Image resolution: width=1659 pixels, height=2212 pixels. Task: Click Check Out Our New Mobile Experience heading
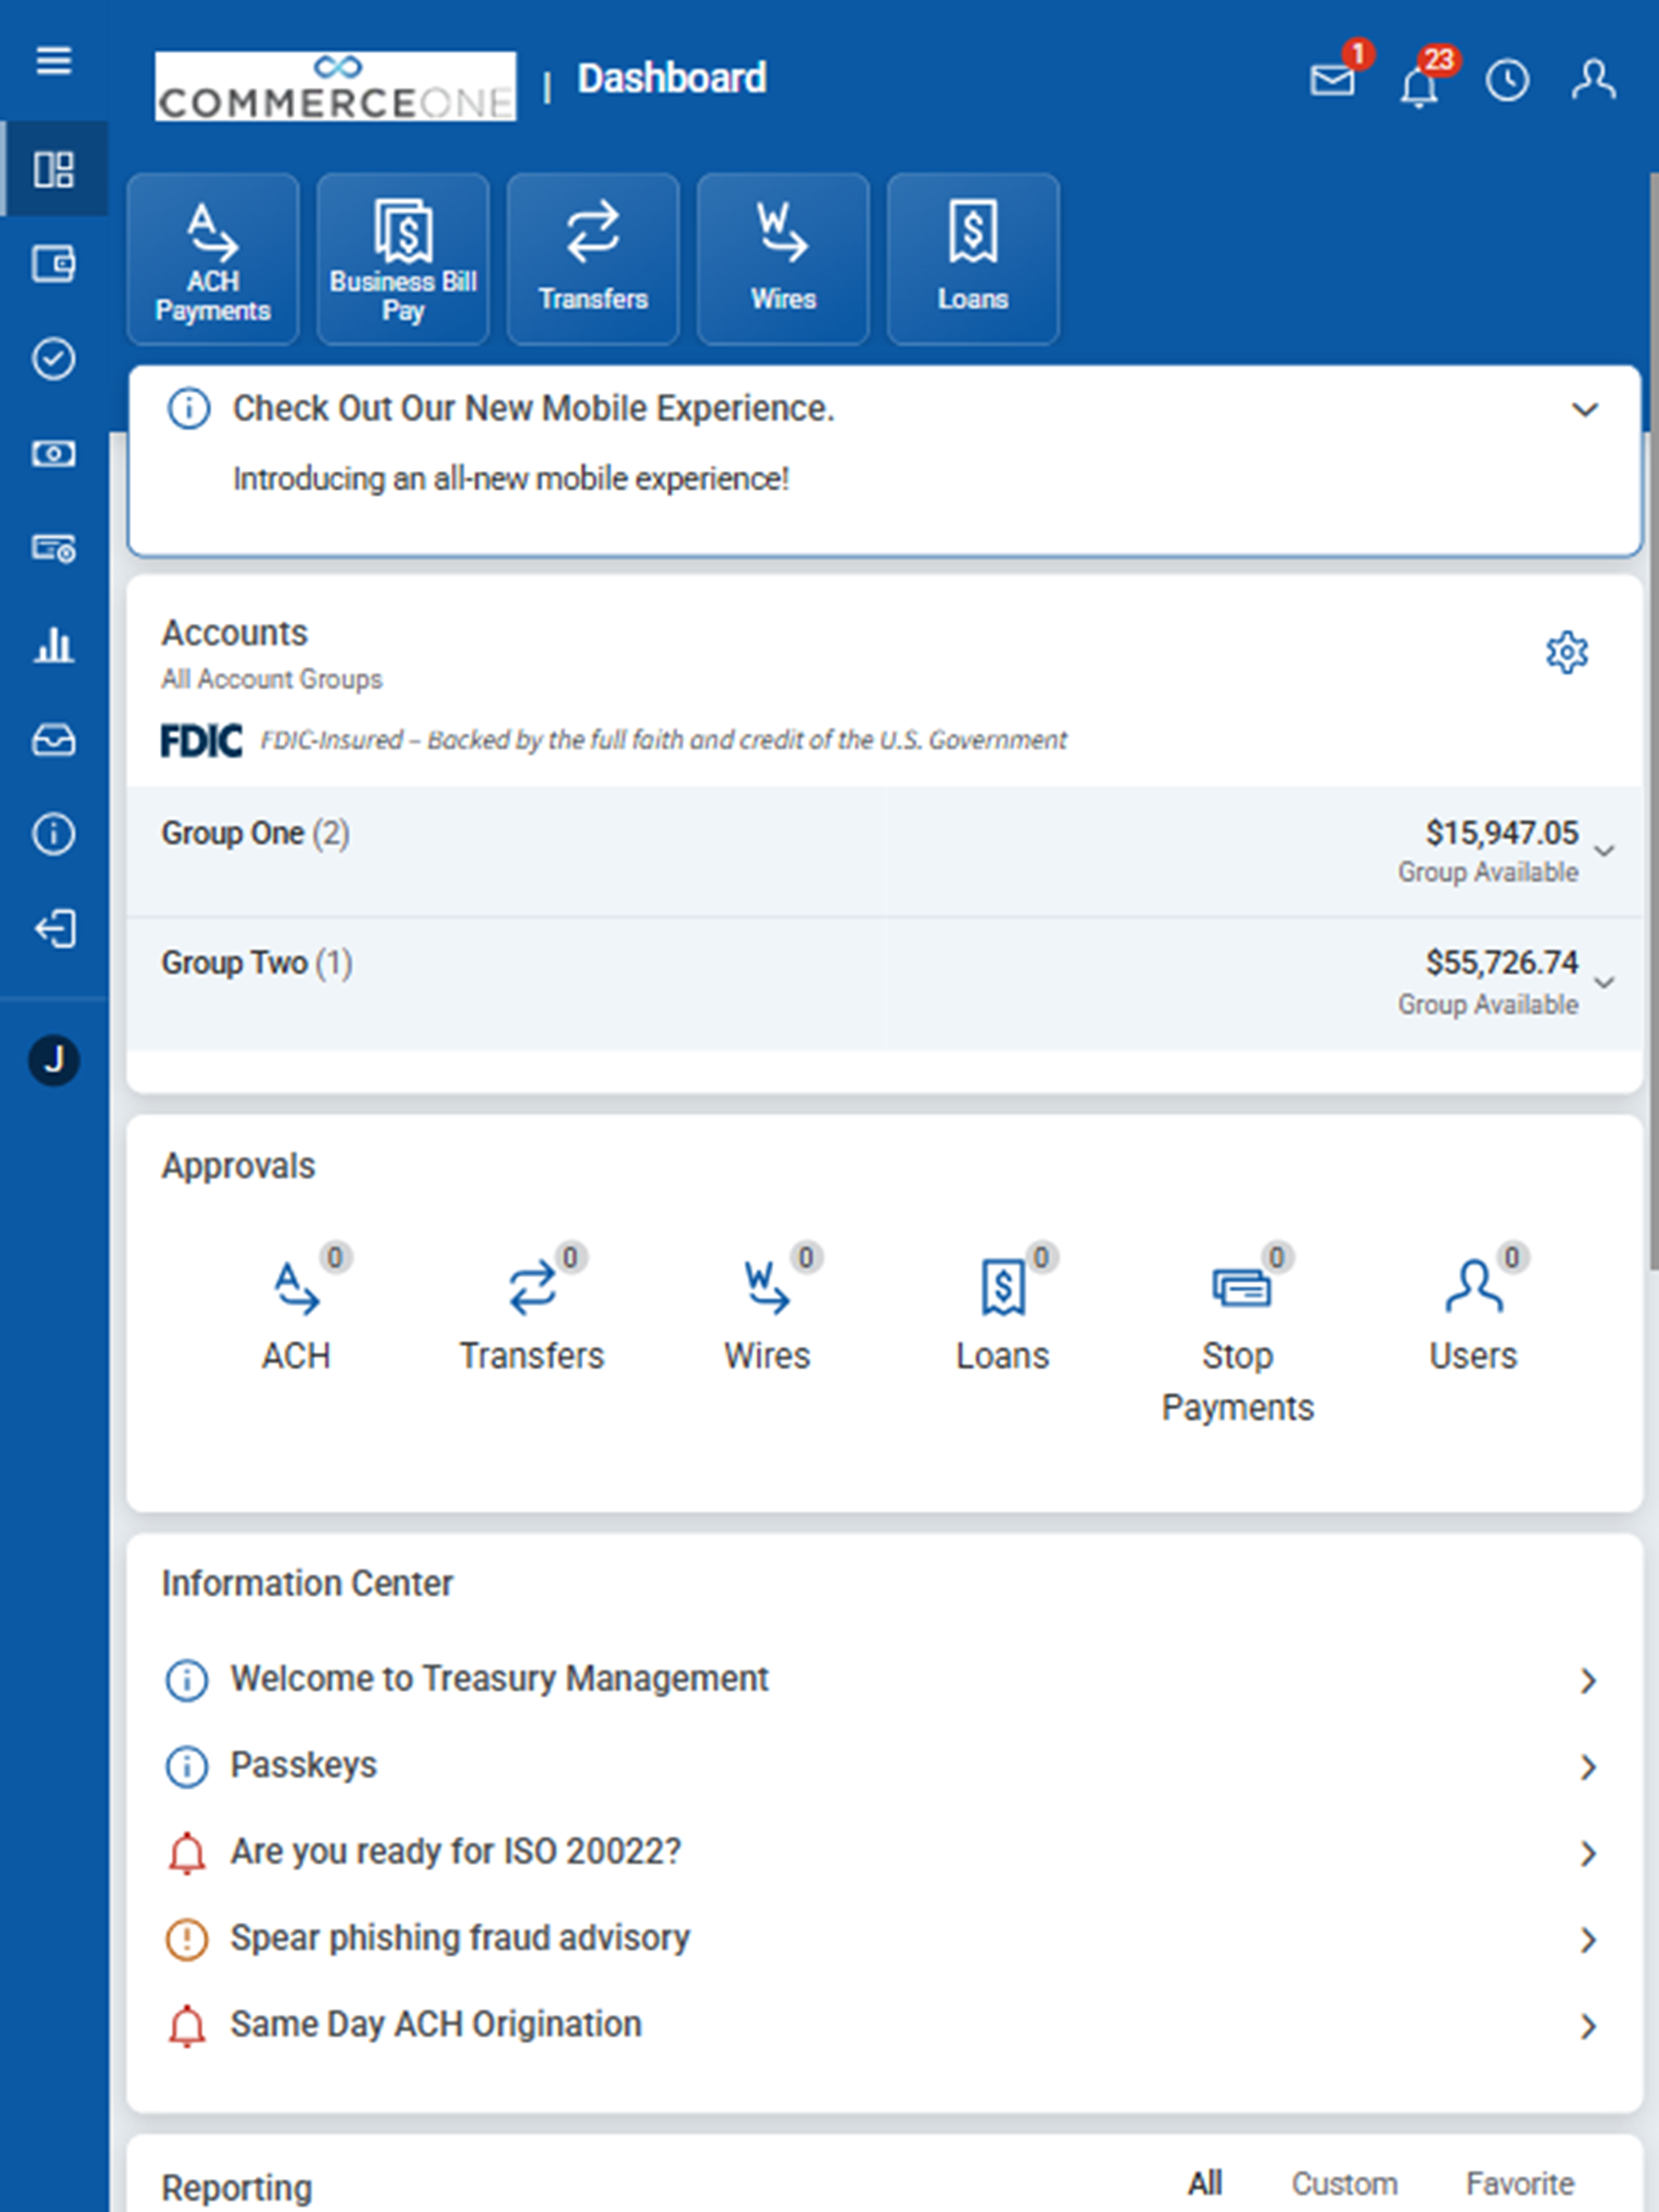coord(533,409)
